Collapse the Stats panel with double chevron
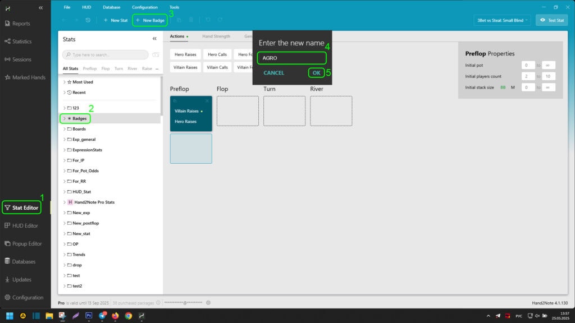 click(x=154, y=39)
